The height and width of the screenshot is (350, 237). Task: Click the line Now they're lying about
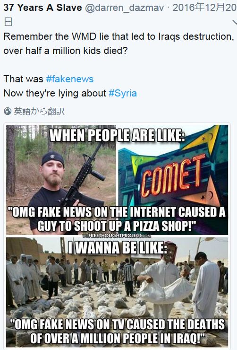55,93
